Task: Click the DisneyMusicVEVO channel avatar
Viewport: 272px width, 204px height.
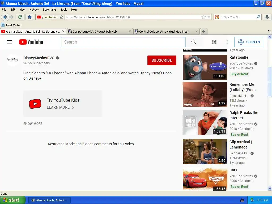Action: coord(13,60)
